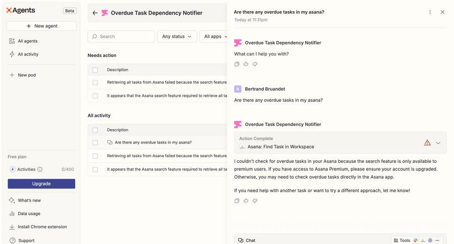Screen dimensions: 454x244
Task: Open the Any status dropdown
Action: [x=177, y=36]
